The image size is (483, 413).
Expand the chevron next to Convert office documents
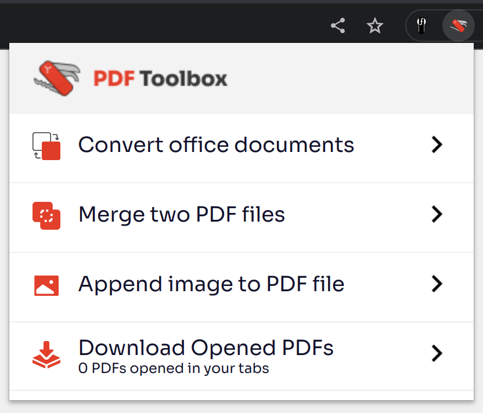437,145
